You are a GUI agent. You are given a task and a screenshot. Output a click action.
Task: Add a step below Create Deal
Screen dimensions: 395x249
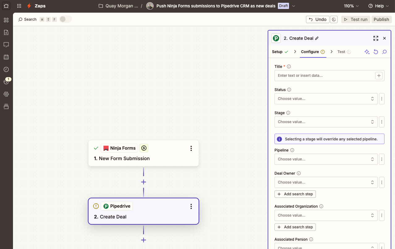[x=143, y=240]
